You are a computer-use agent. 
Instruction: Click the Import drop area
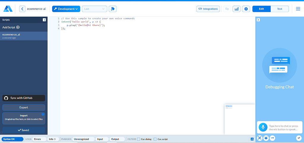pyautogui.click(x=24, y=118)
